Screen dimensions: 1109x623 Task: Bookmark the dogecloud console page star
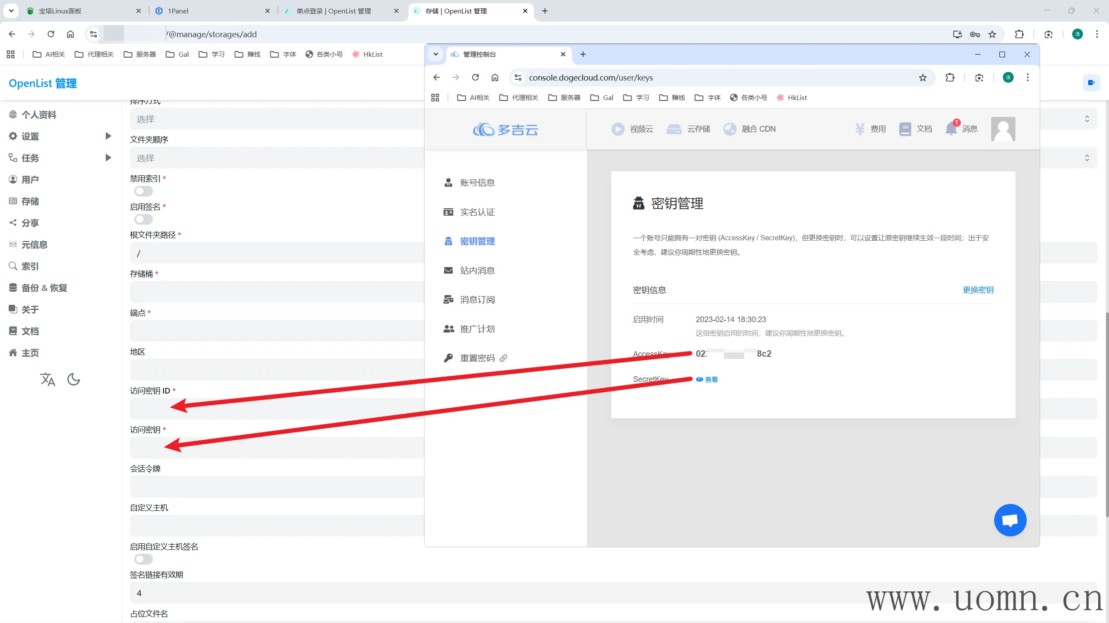[923, 77]
